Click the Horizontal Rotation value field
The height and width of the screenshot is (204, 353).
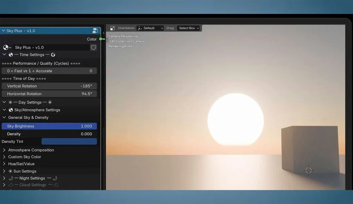[49, 94]
